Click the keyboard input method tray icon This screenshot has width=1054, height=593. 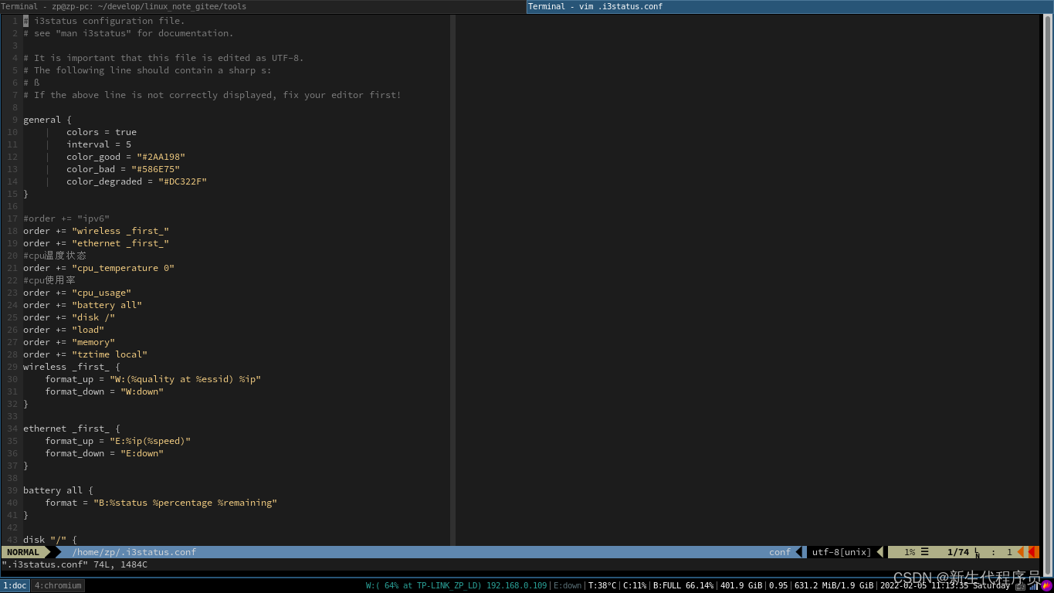[1021, 586]
